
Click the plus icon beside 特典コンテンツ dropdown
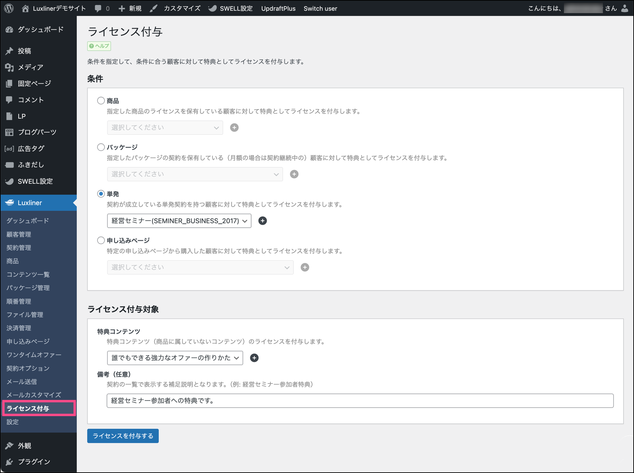(x=254, y=358)
